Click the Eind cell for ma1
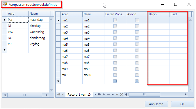The width and height of the screenshot is (196, 109). point(179,20)
